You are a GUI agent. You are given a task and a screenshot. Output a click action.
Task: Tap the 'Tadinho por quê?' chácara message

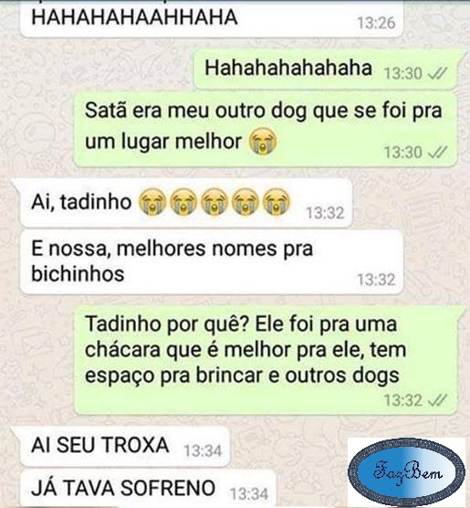coord(266,360)
